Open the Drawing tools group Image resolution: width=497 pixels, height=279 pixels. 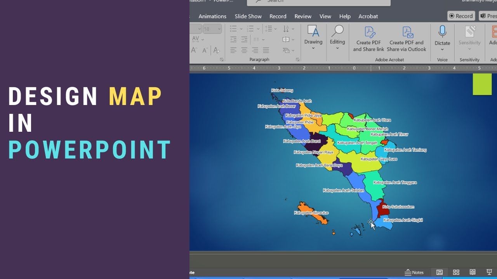point(313,37)
